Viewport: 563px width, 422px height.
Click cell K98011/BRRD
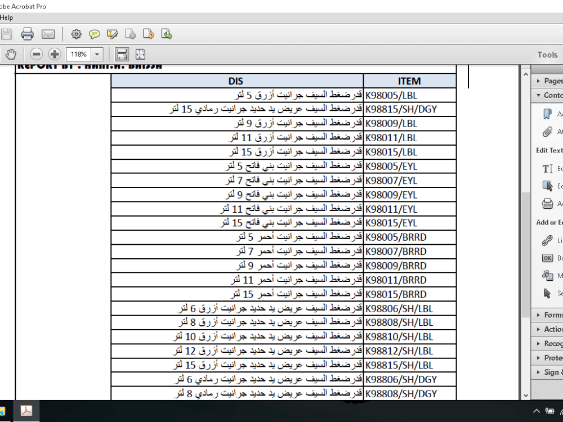(410, 280)
